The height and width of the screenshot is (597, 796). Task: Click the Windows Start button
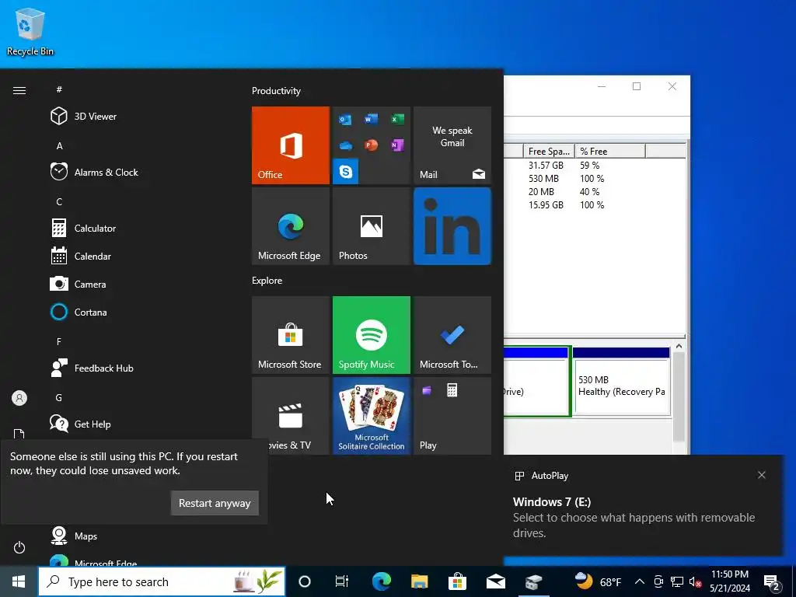point(19,581)
